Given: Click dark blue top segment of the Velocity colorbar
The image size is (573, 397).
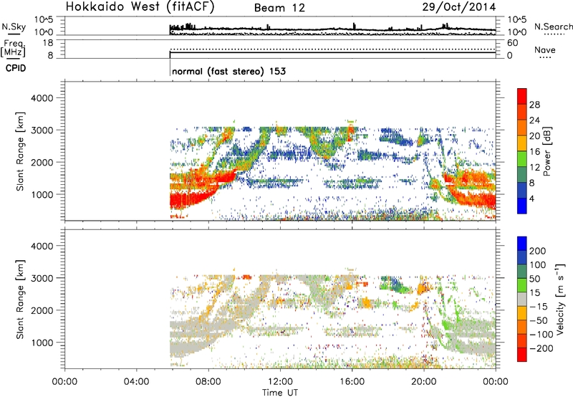Looking at the screenshot, I should [x=522, y=244].
